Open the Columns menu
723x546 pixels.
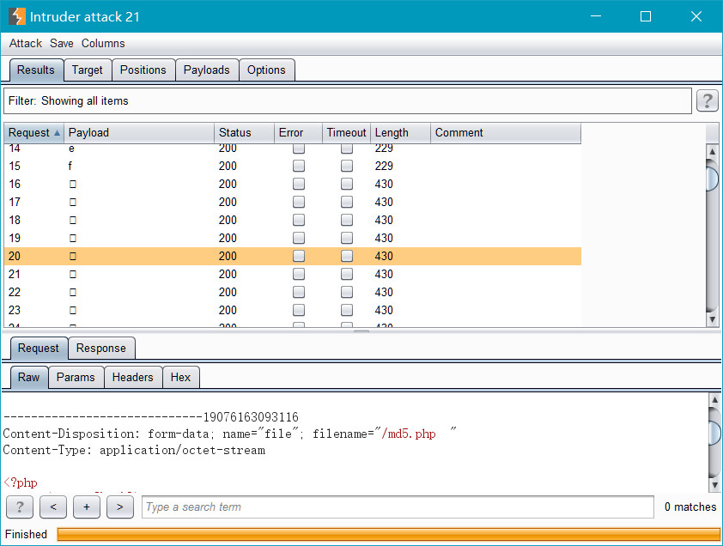coord(103,43)
